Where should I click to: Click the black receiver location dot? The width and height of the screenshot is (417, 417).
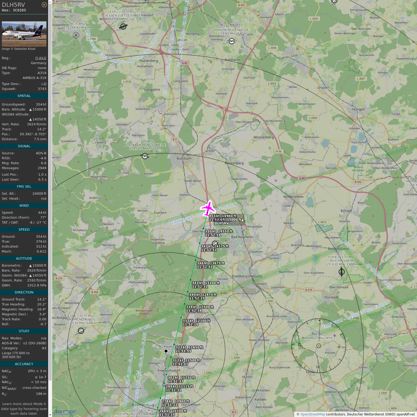166,351
